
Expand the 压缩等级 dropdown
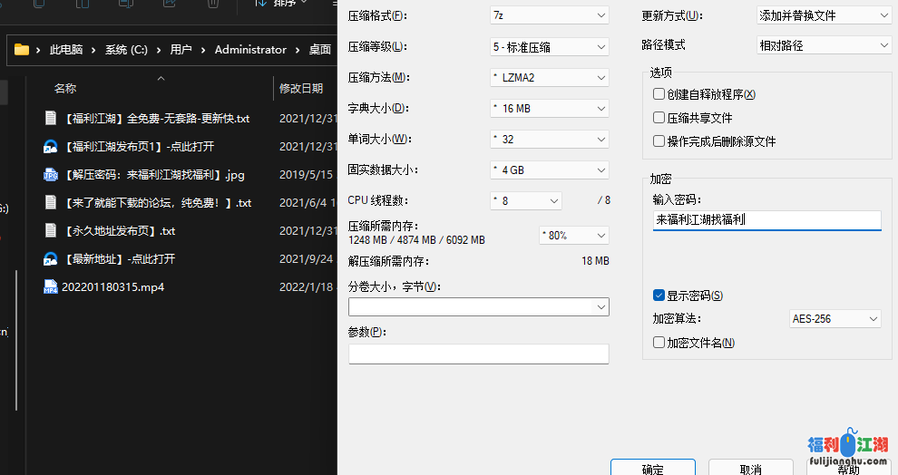549,46
